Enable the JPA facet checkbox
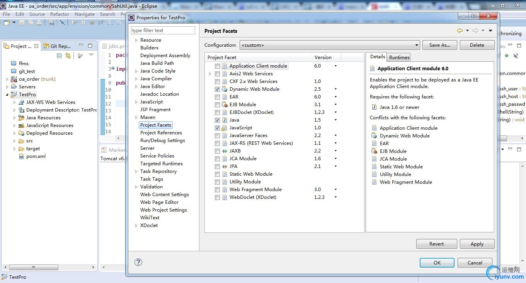526x283 pixels. tap(218, 166)
